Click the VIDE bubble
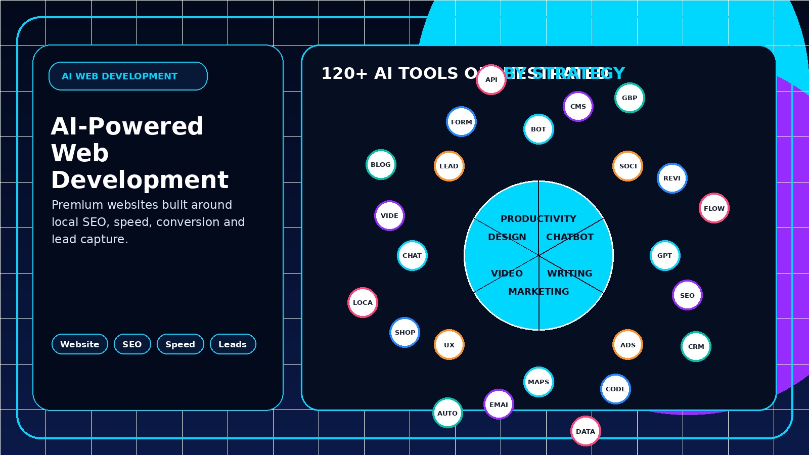Image resolution: width=809 pixels, height=455 pixels. click(389, 215)
